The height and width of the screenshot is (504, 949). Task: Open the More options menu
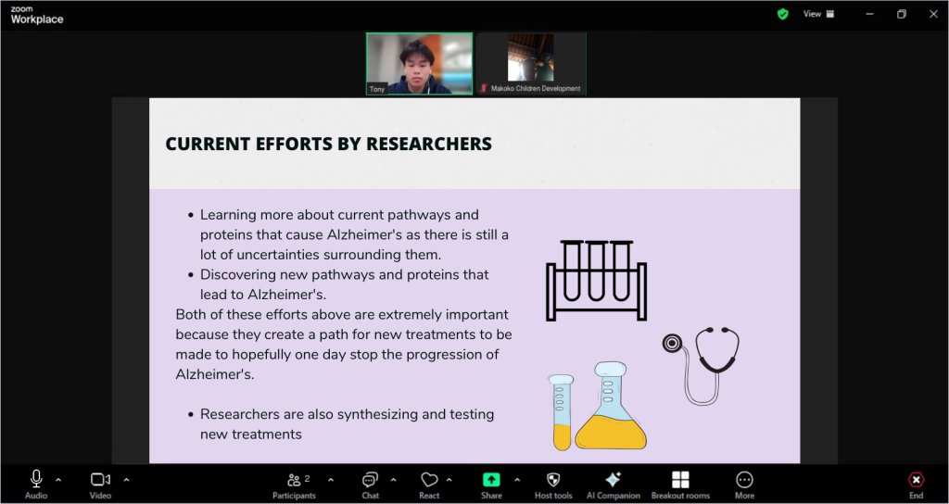point(744,485)
